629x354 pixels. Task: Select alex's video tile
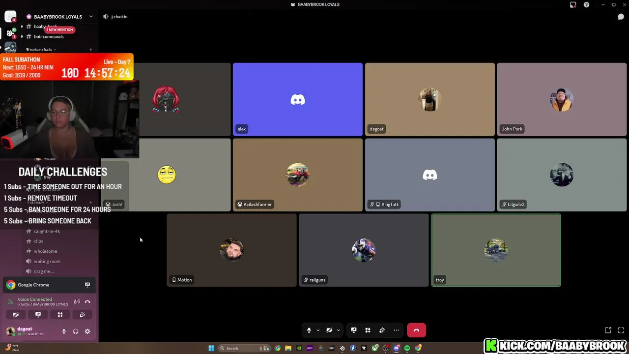pyautogui.click(x=298, y=99)
